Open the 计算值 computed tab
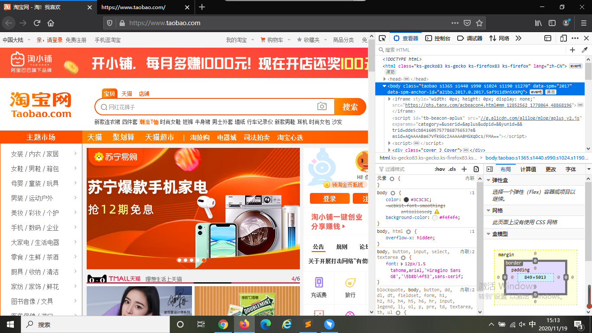 pyautogui.click(x=528, y=169)
